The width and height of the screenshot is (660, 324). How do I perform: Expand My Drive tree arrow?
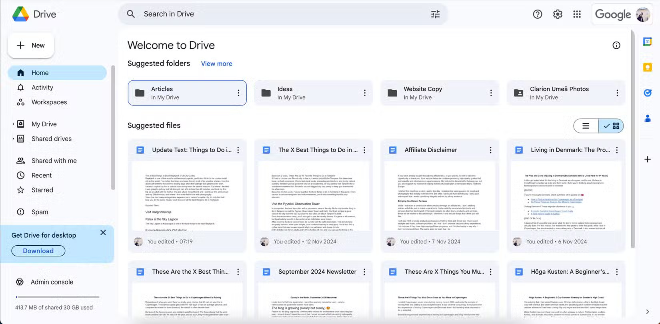coord(13,124)
